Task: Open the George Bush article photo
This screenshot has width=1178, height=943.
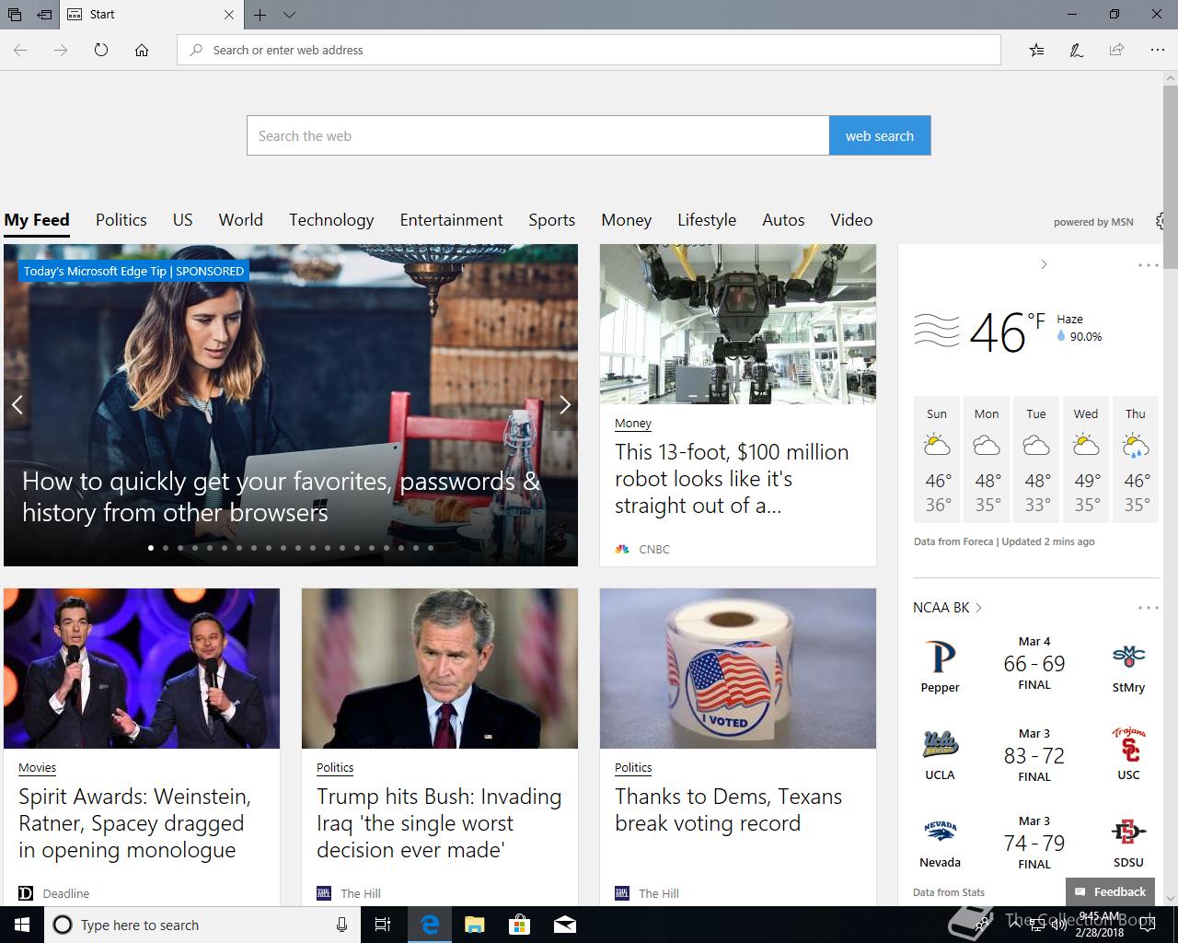Action: pos(440,669)
